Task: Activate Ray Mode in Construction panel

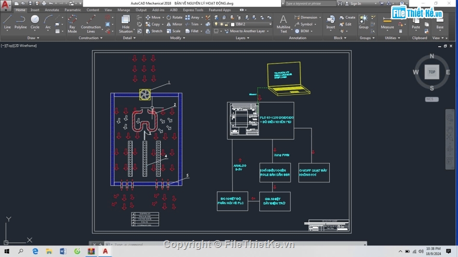Action: tap(72, 24)
